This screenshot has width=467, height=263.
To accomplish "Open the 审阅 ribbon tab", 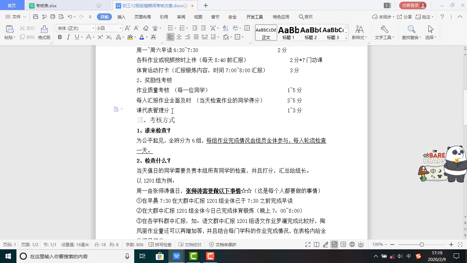I will point(181,17).
